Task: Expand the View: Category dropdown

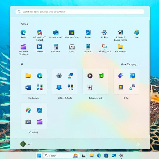Action: pyautogui.click(x=130, y=64)
